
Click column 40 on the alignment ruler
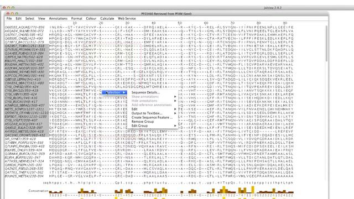[154, 23]
